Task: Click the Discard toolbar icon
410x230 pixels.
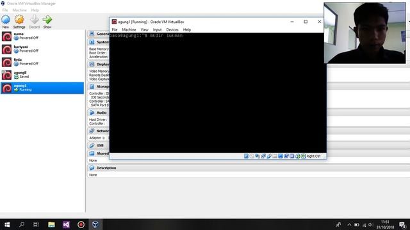Action: pyautogui.click(x=34, y=20)
